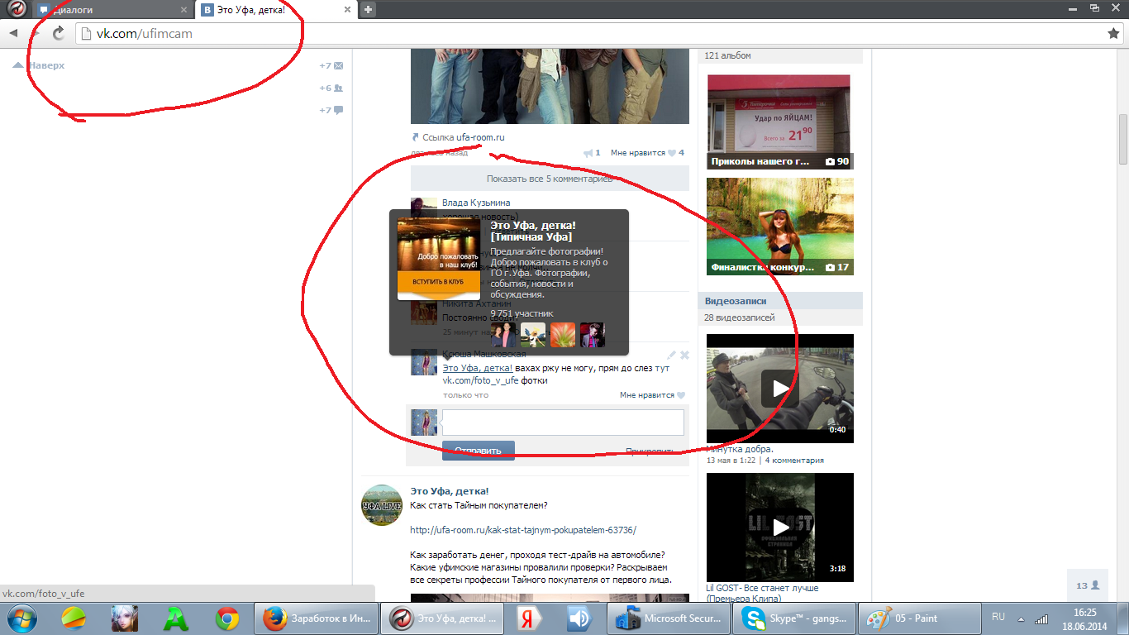Screen dimensions: 1129x635
Task: Delete Ксюша's comment with the X icon
Action: (x=684, y=355)
